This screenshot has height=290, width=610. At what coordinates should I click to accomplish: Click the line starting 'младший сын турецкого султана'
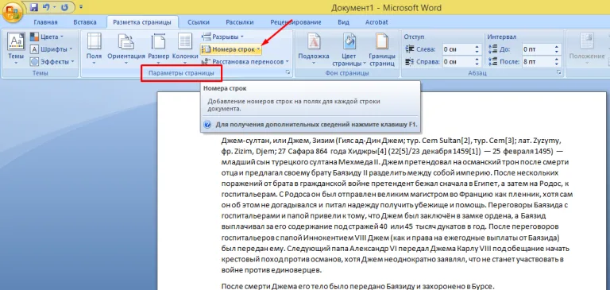tap(395, 161)
